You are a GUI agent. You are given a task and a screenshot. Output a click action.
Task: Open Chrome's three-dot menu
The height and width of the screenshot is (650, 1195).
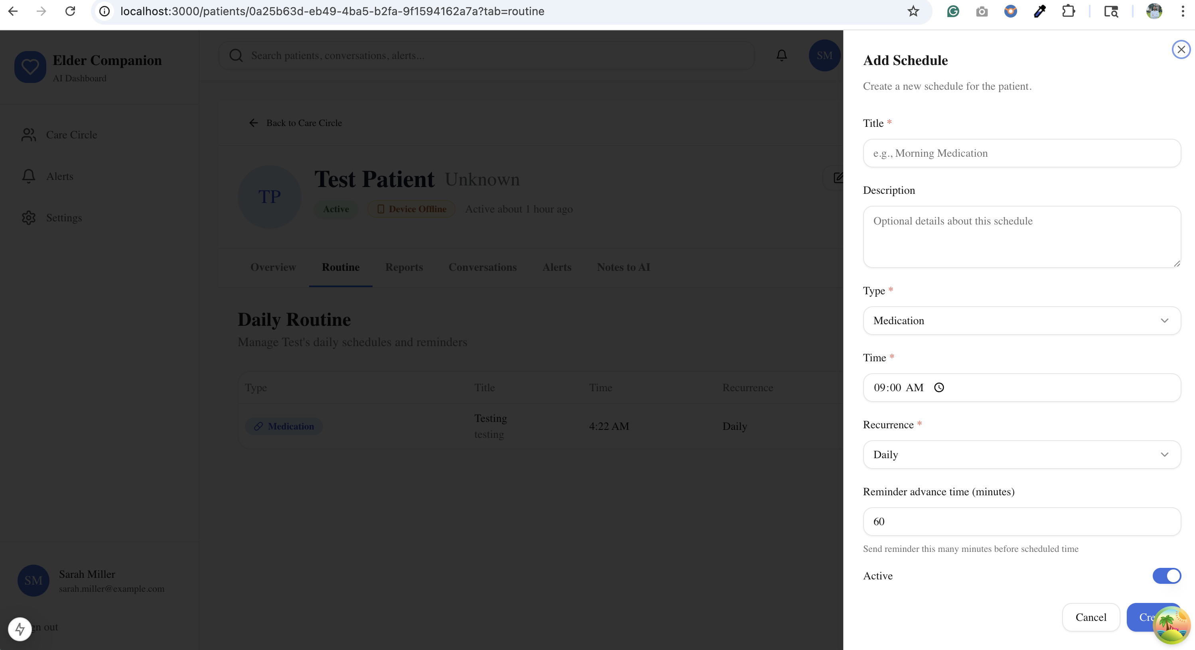1183,11
